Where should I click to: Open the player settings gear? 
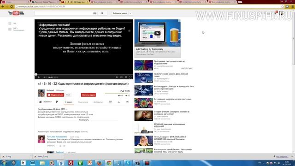pos(126,77)
